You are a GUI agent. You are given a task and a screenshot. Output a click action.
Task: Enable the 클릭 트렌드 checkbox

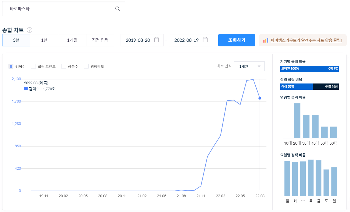pyautogui.click(x=33, y=66)
